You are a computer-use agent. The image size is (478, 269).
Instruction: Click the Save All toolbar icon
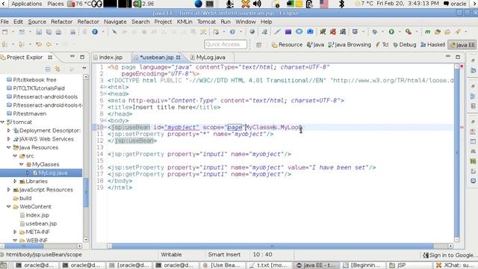49,31
